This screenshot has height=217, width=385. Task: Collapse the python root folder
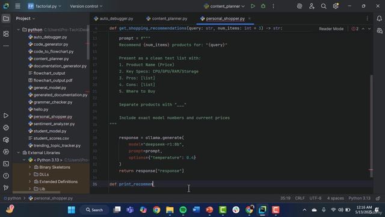19,30
